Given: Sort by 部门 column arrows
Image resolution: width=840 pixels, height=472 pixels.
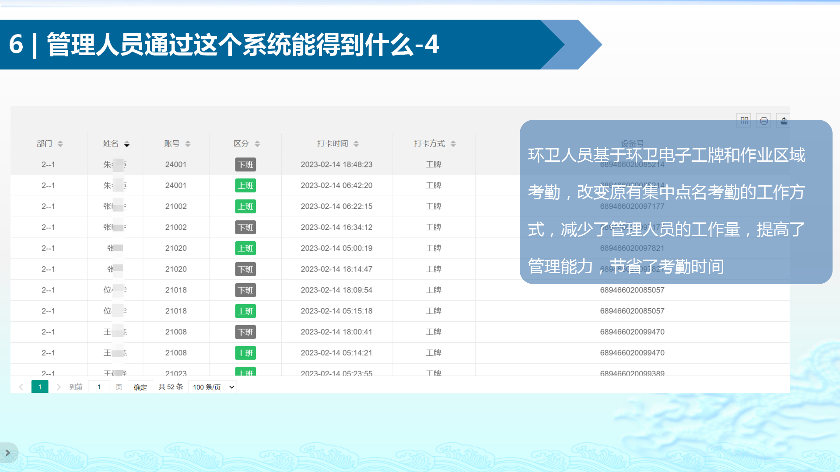Looking at the screenshot, I should [x=60, y=144].
